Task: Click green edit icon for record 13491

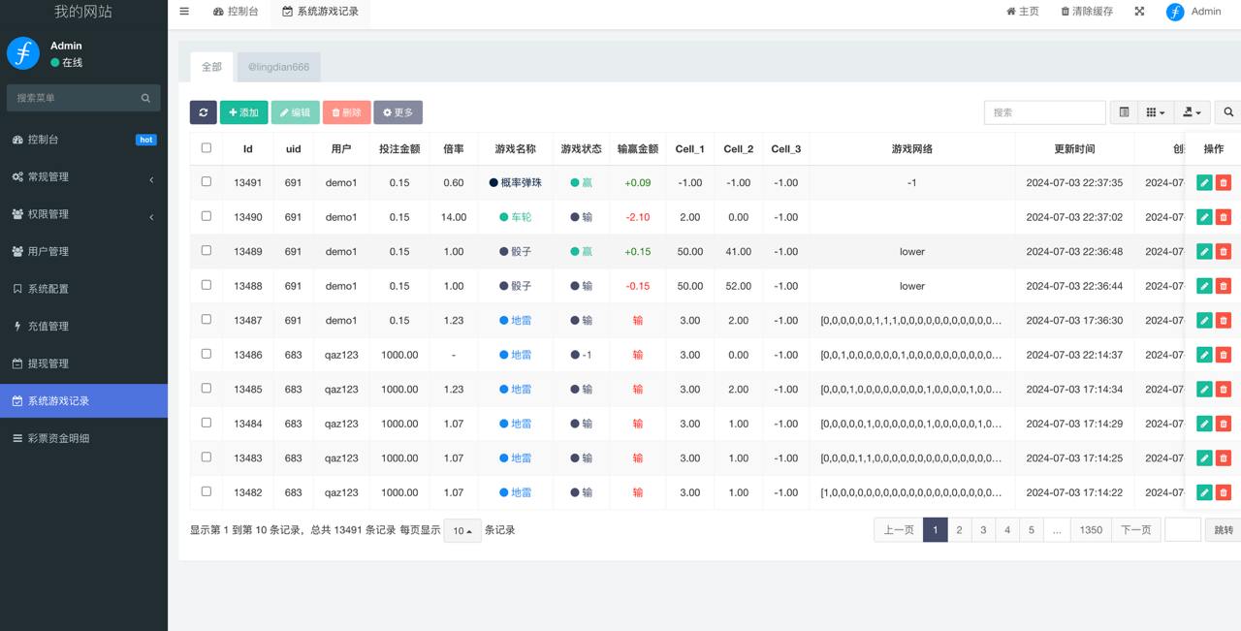Action: [x=1204, y=182]
